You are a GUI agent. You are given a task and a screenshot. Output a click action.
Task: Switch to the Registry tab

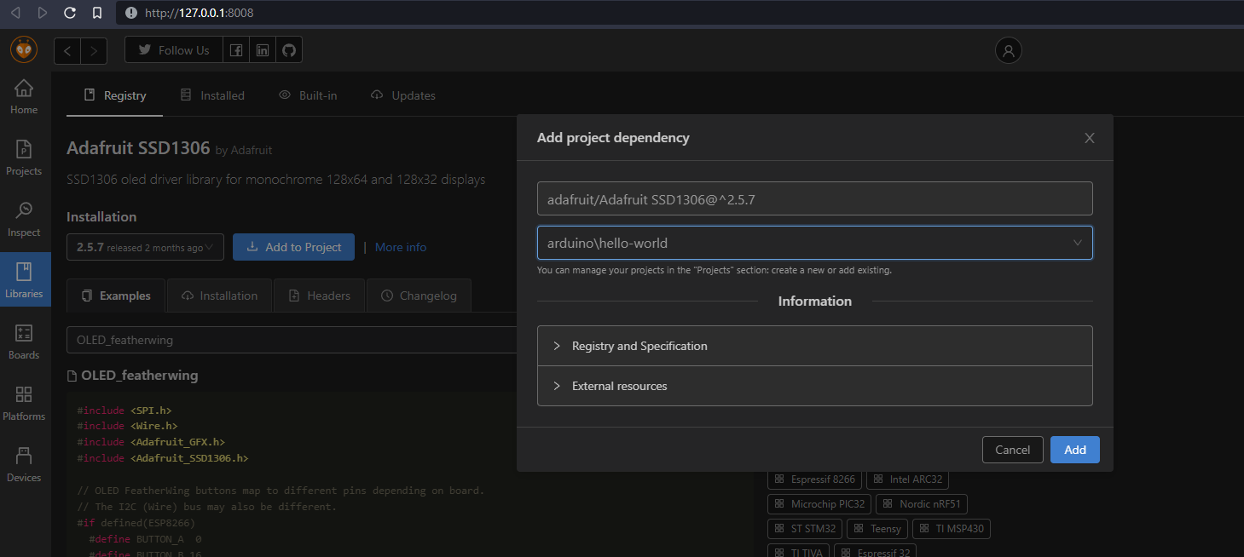[x=115, y=95]
